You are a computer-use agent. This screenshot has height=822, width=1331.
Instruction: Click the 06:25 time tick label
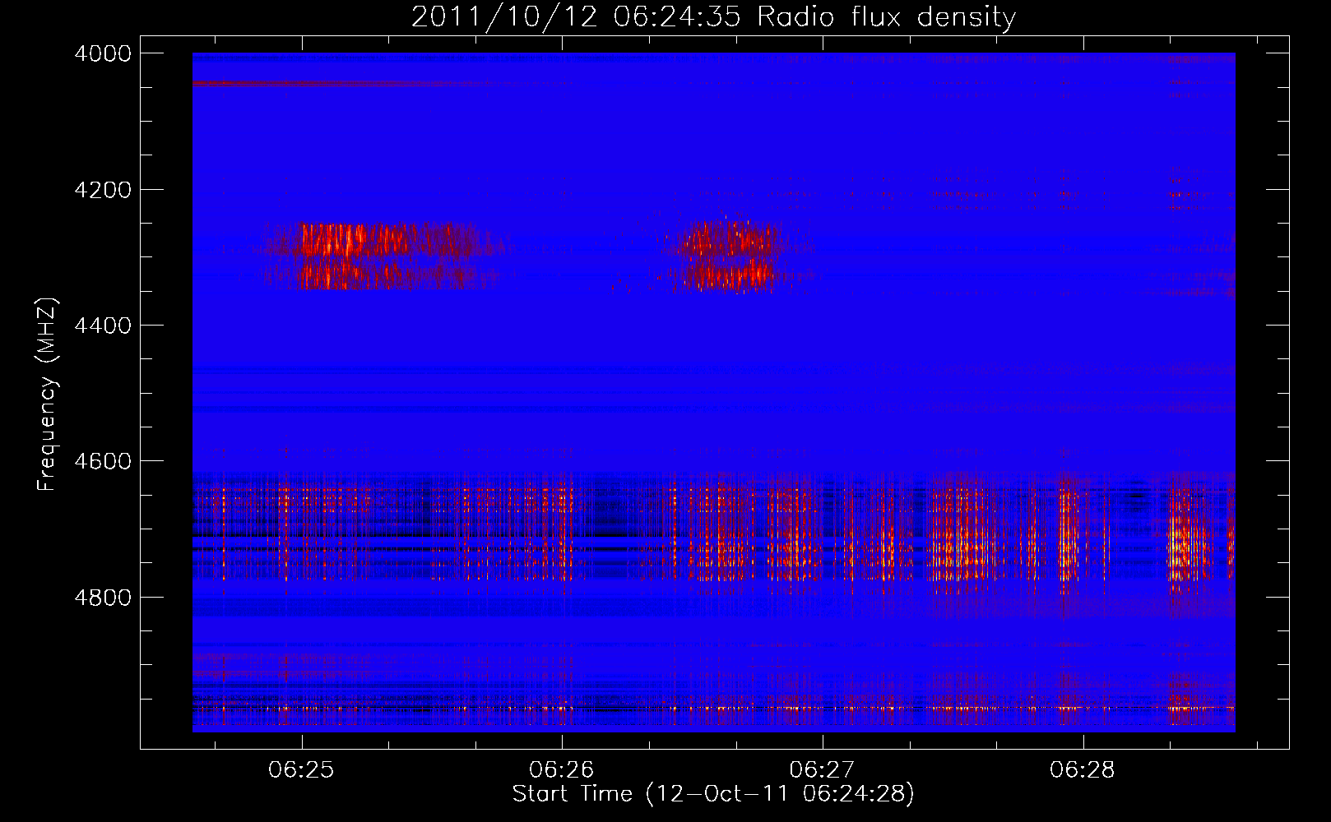point(301,770)
